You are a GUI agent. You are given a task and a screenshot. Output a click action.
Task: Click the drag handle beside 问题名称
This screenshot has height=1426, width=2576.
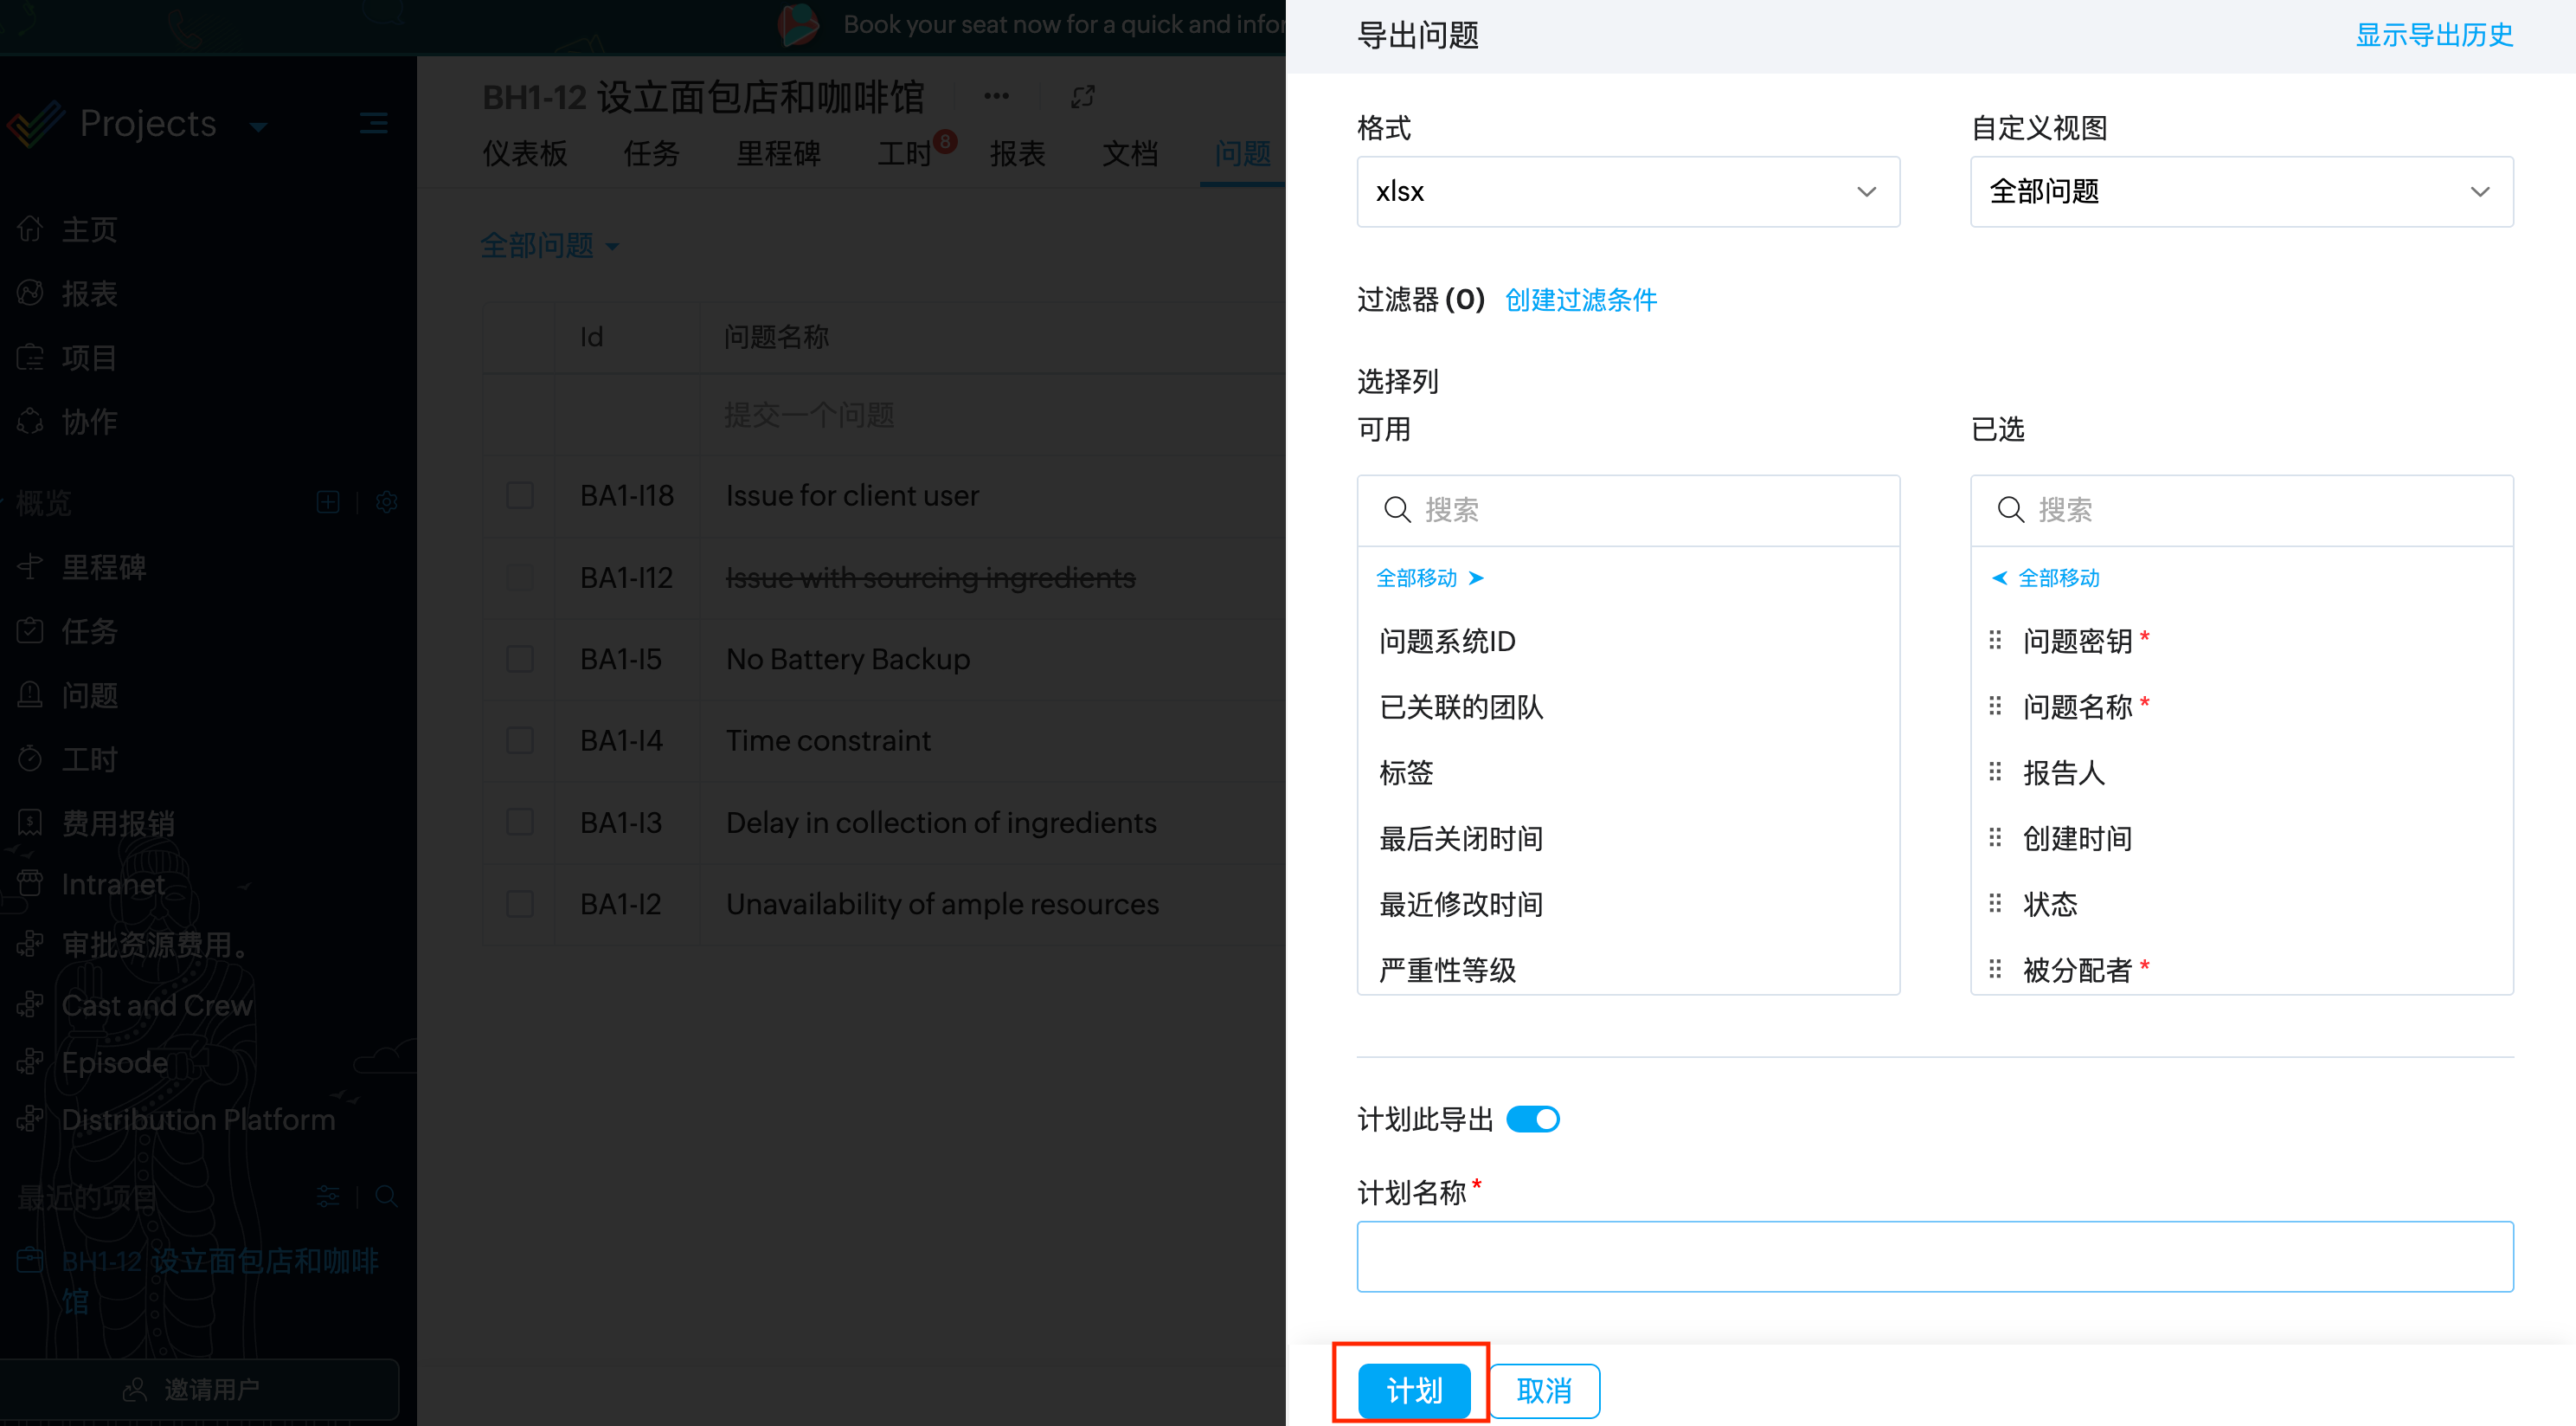(x=1995, y=707)
